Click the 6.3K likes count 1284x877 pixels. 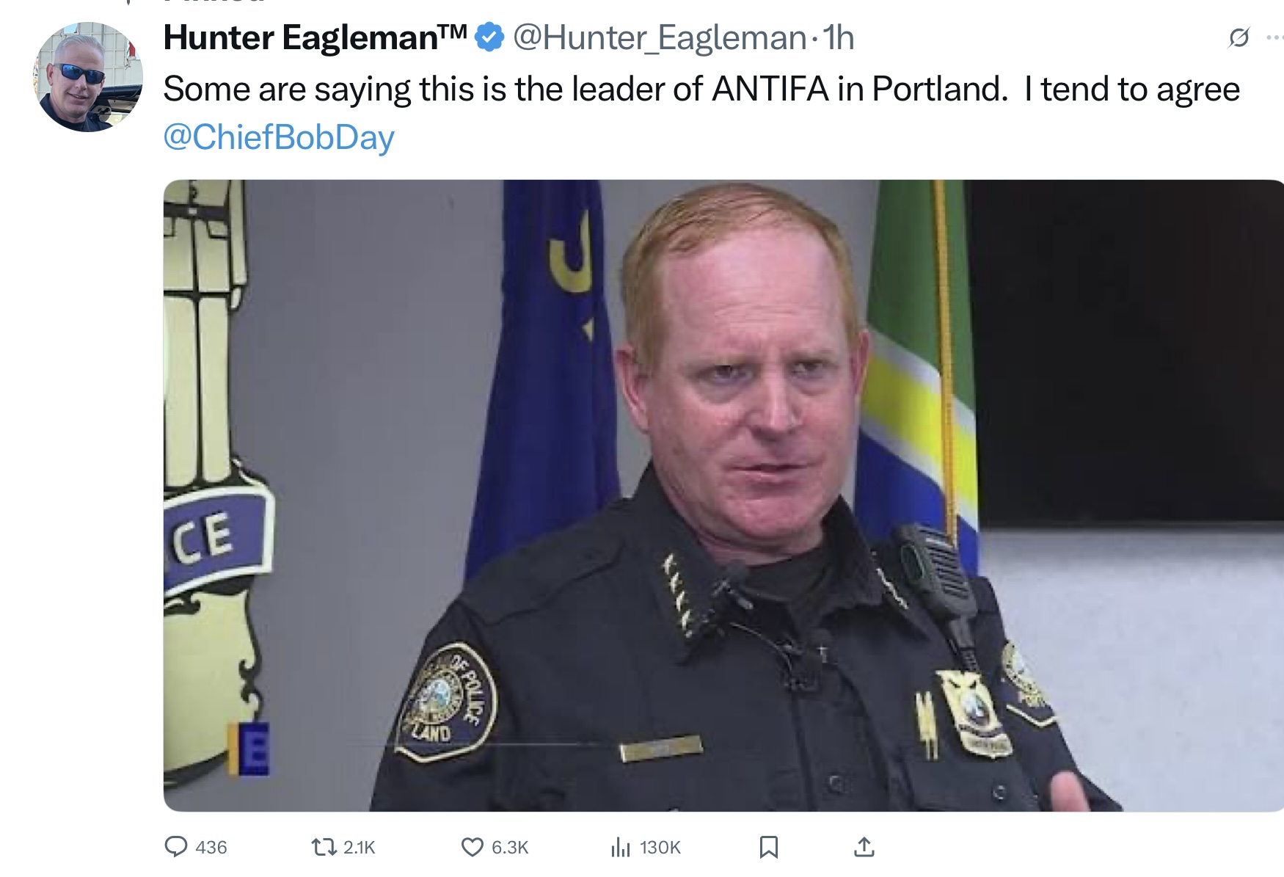[510, 848]
